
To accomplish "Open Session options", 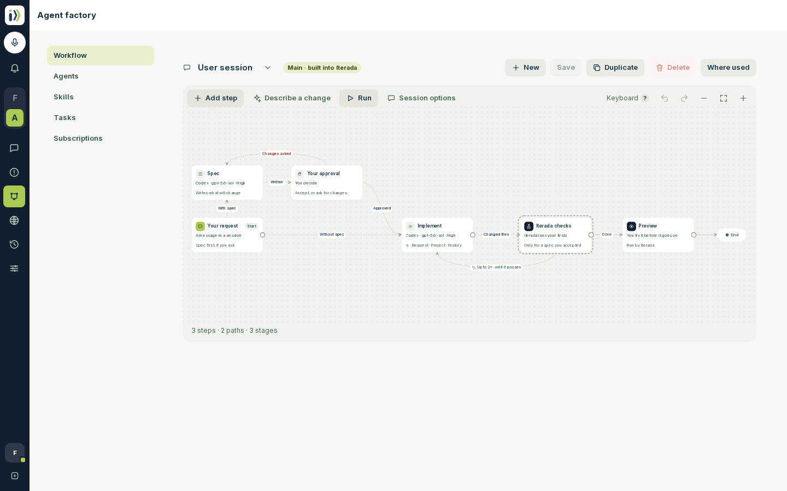I will (421, 98).
